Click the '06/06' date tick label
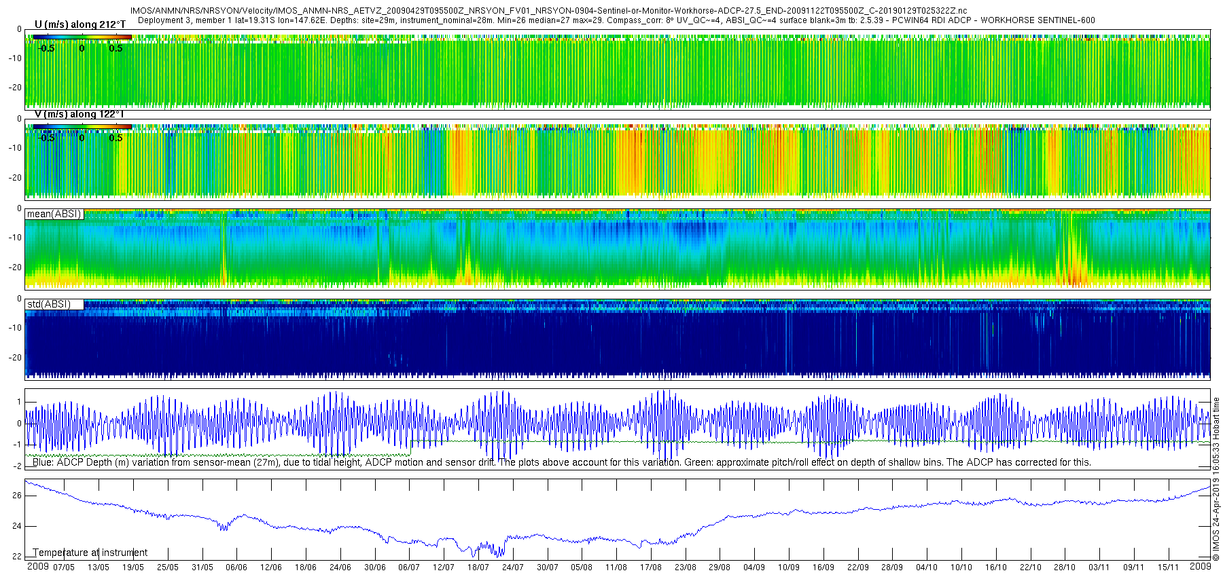 (236, 567)
